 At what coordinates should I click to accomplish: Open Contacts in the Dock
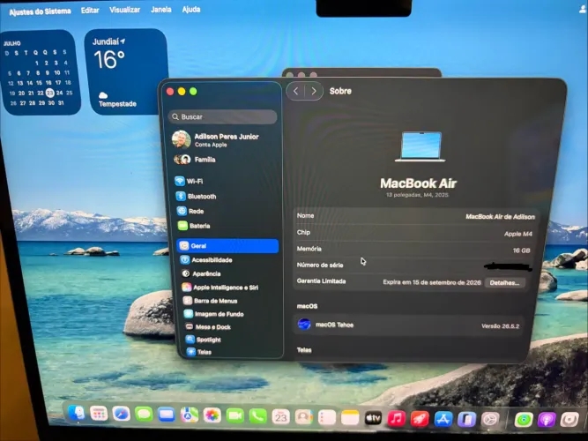click(x=304, y=417)
